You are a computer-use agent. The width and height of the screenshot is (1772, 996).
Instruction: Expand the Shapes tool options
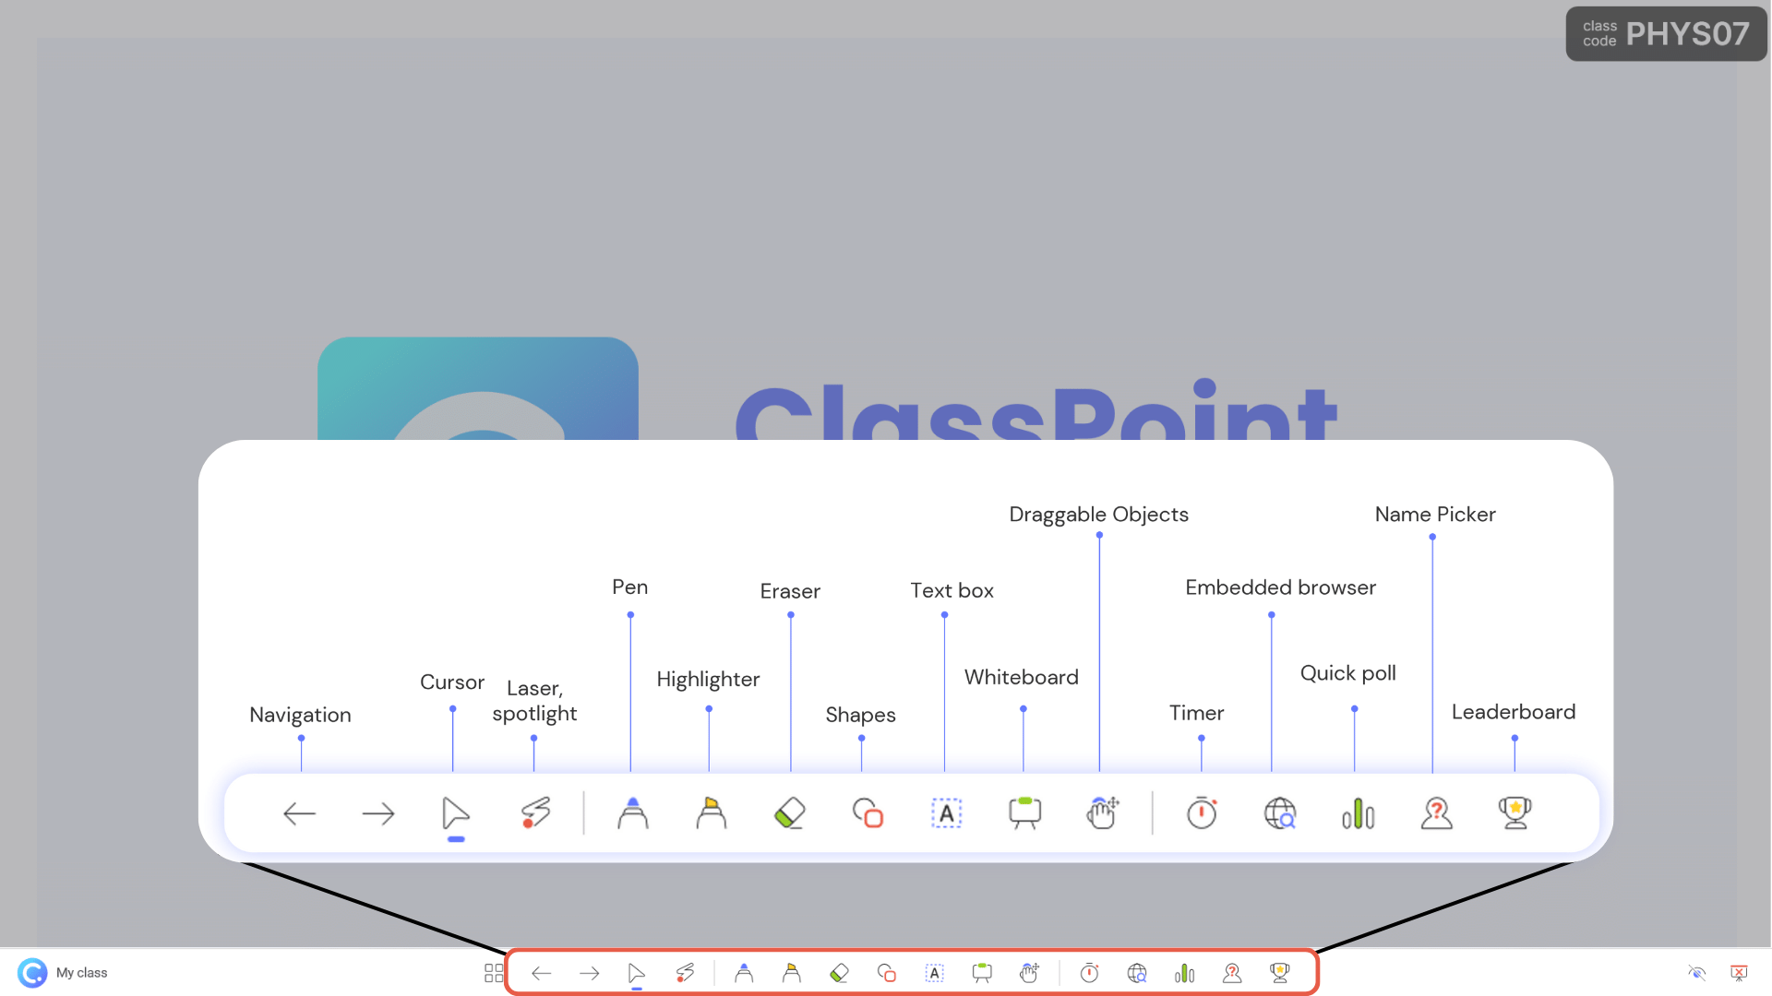886,972
